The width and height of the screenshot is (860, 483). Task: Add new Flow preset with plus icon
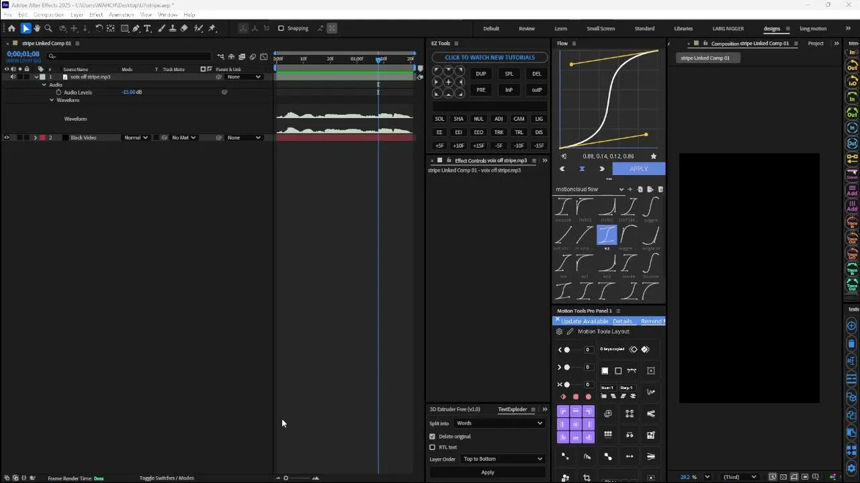pos(630,189)
